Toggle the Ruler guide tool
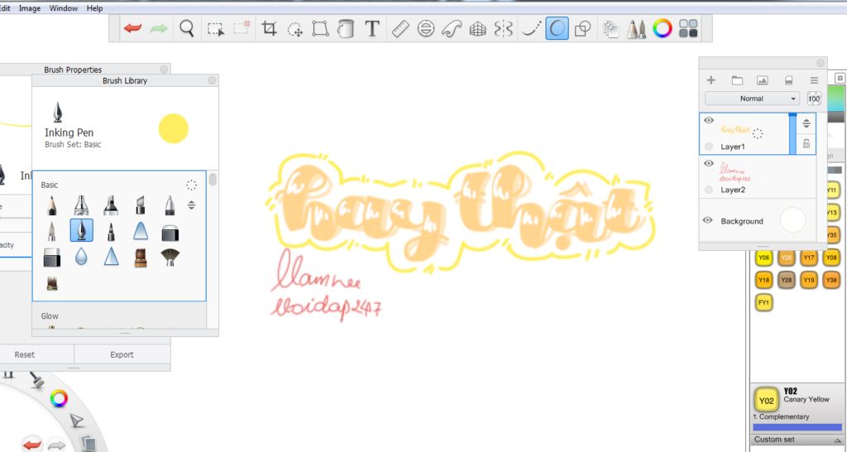Image resolution: width=847 pixels, height=452 pixels. (x=400, y=28)
